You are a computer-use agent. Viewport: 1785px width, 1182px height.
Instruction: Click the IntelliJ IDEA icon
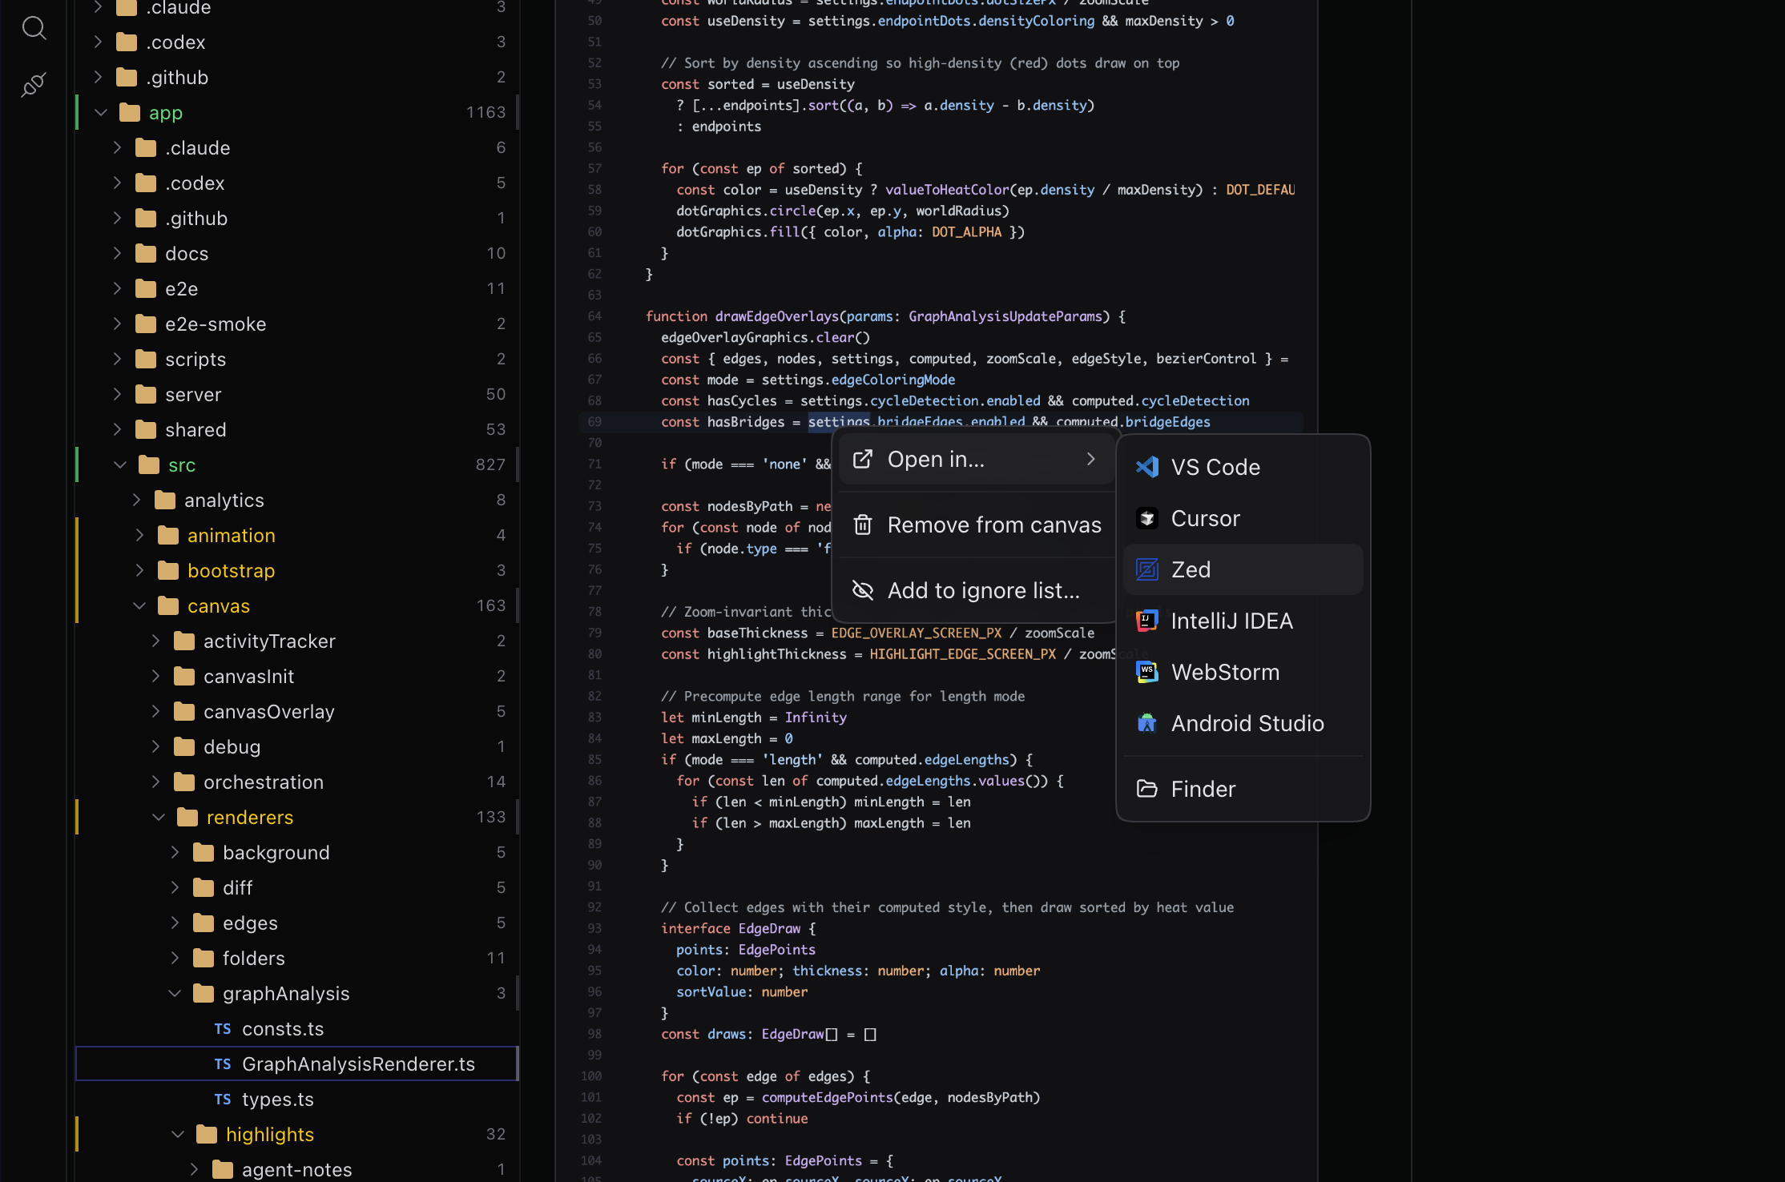1147,621
